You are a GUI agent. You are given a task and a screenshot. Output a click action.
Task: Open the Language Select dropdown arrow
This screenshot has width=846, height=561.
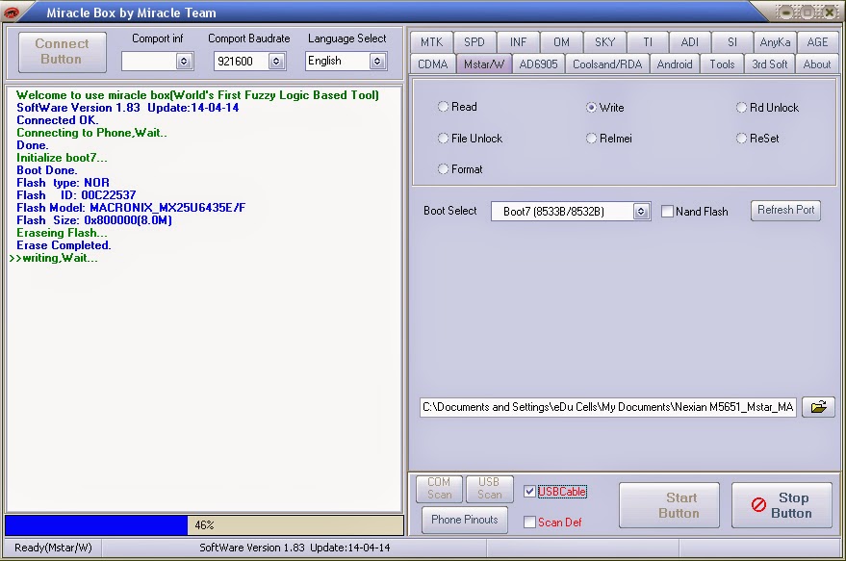point(377,61)
